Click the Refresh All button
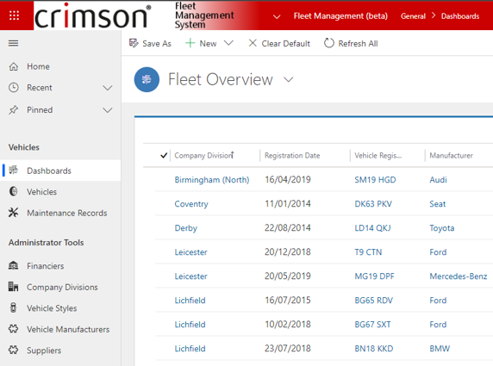 point(351,43)
